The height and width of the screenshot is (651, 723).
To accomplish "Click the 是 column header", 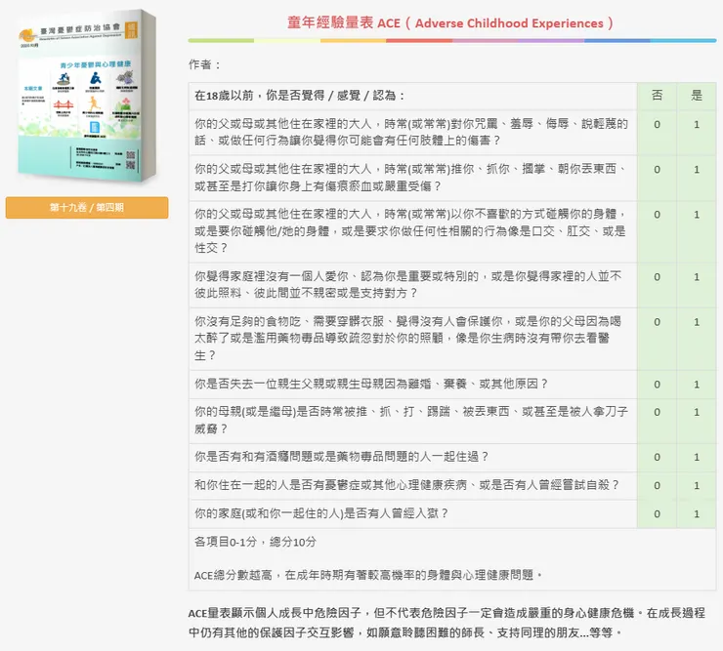I will pyautogui.click(x=697, y=96).
